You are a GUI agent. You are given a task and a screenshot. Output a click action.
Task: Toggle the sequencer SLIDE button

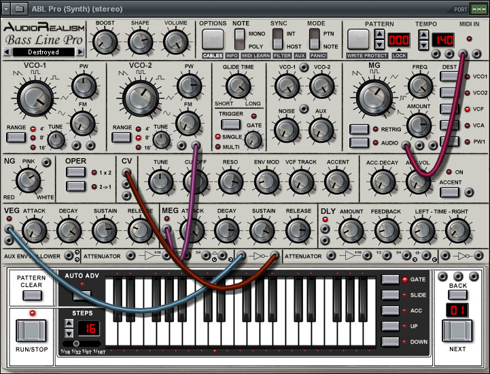390,295
